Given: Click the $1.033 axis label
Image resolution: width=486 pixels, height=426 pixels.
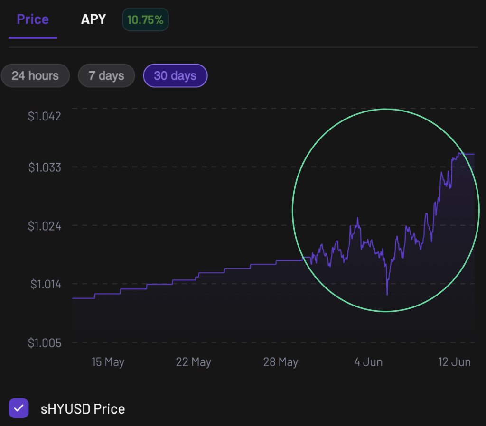Looking at the screenshot, I should tap(45, 167).
